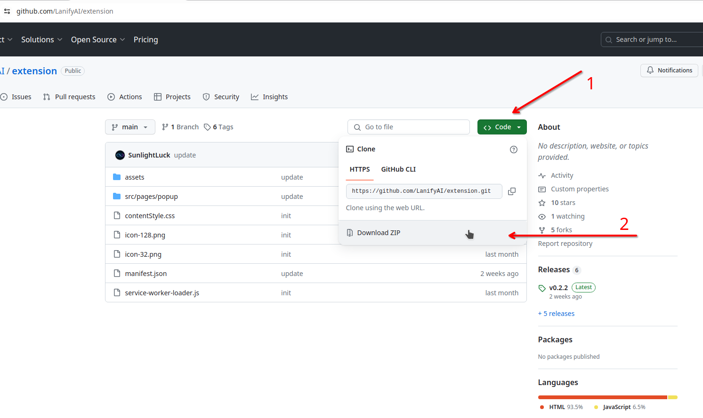The height and width of the screenshot is (418, 703).
Task: Click the eye icon next to 1 watching
Action: (x=542, y=217)
